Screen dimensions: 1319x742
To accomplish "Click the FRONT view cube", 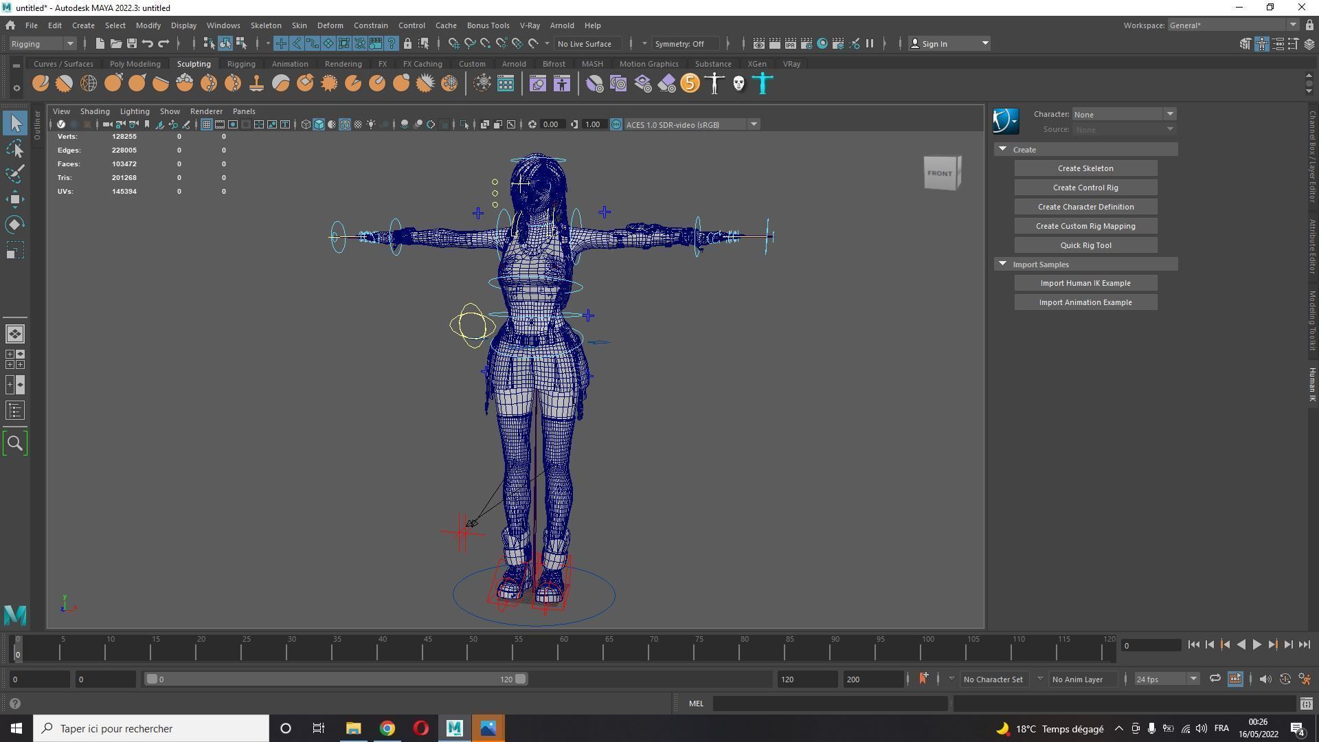I will pos(942,173).
